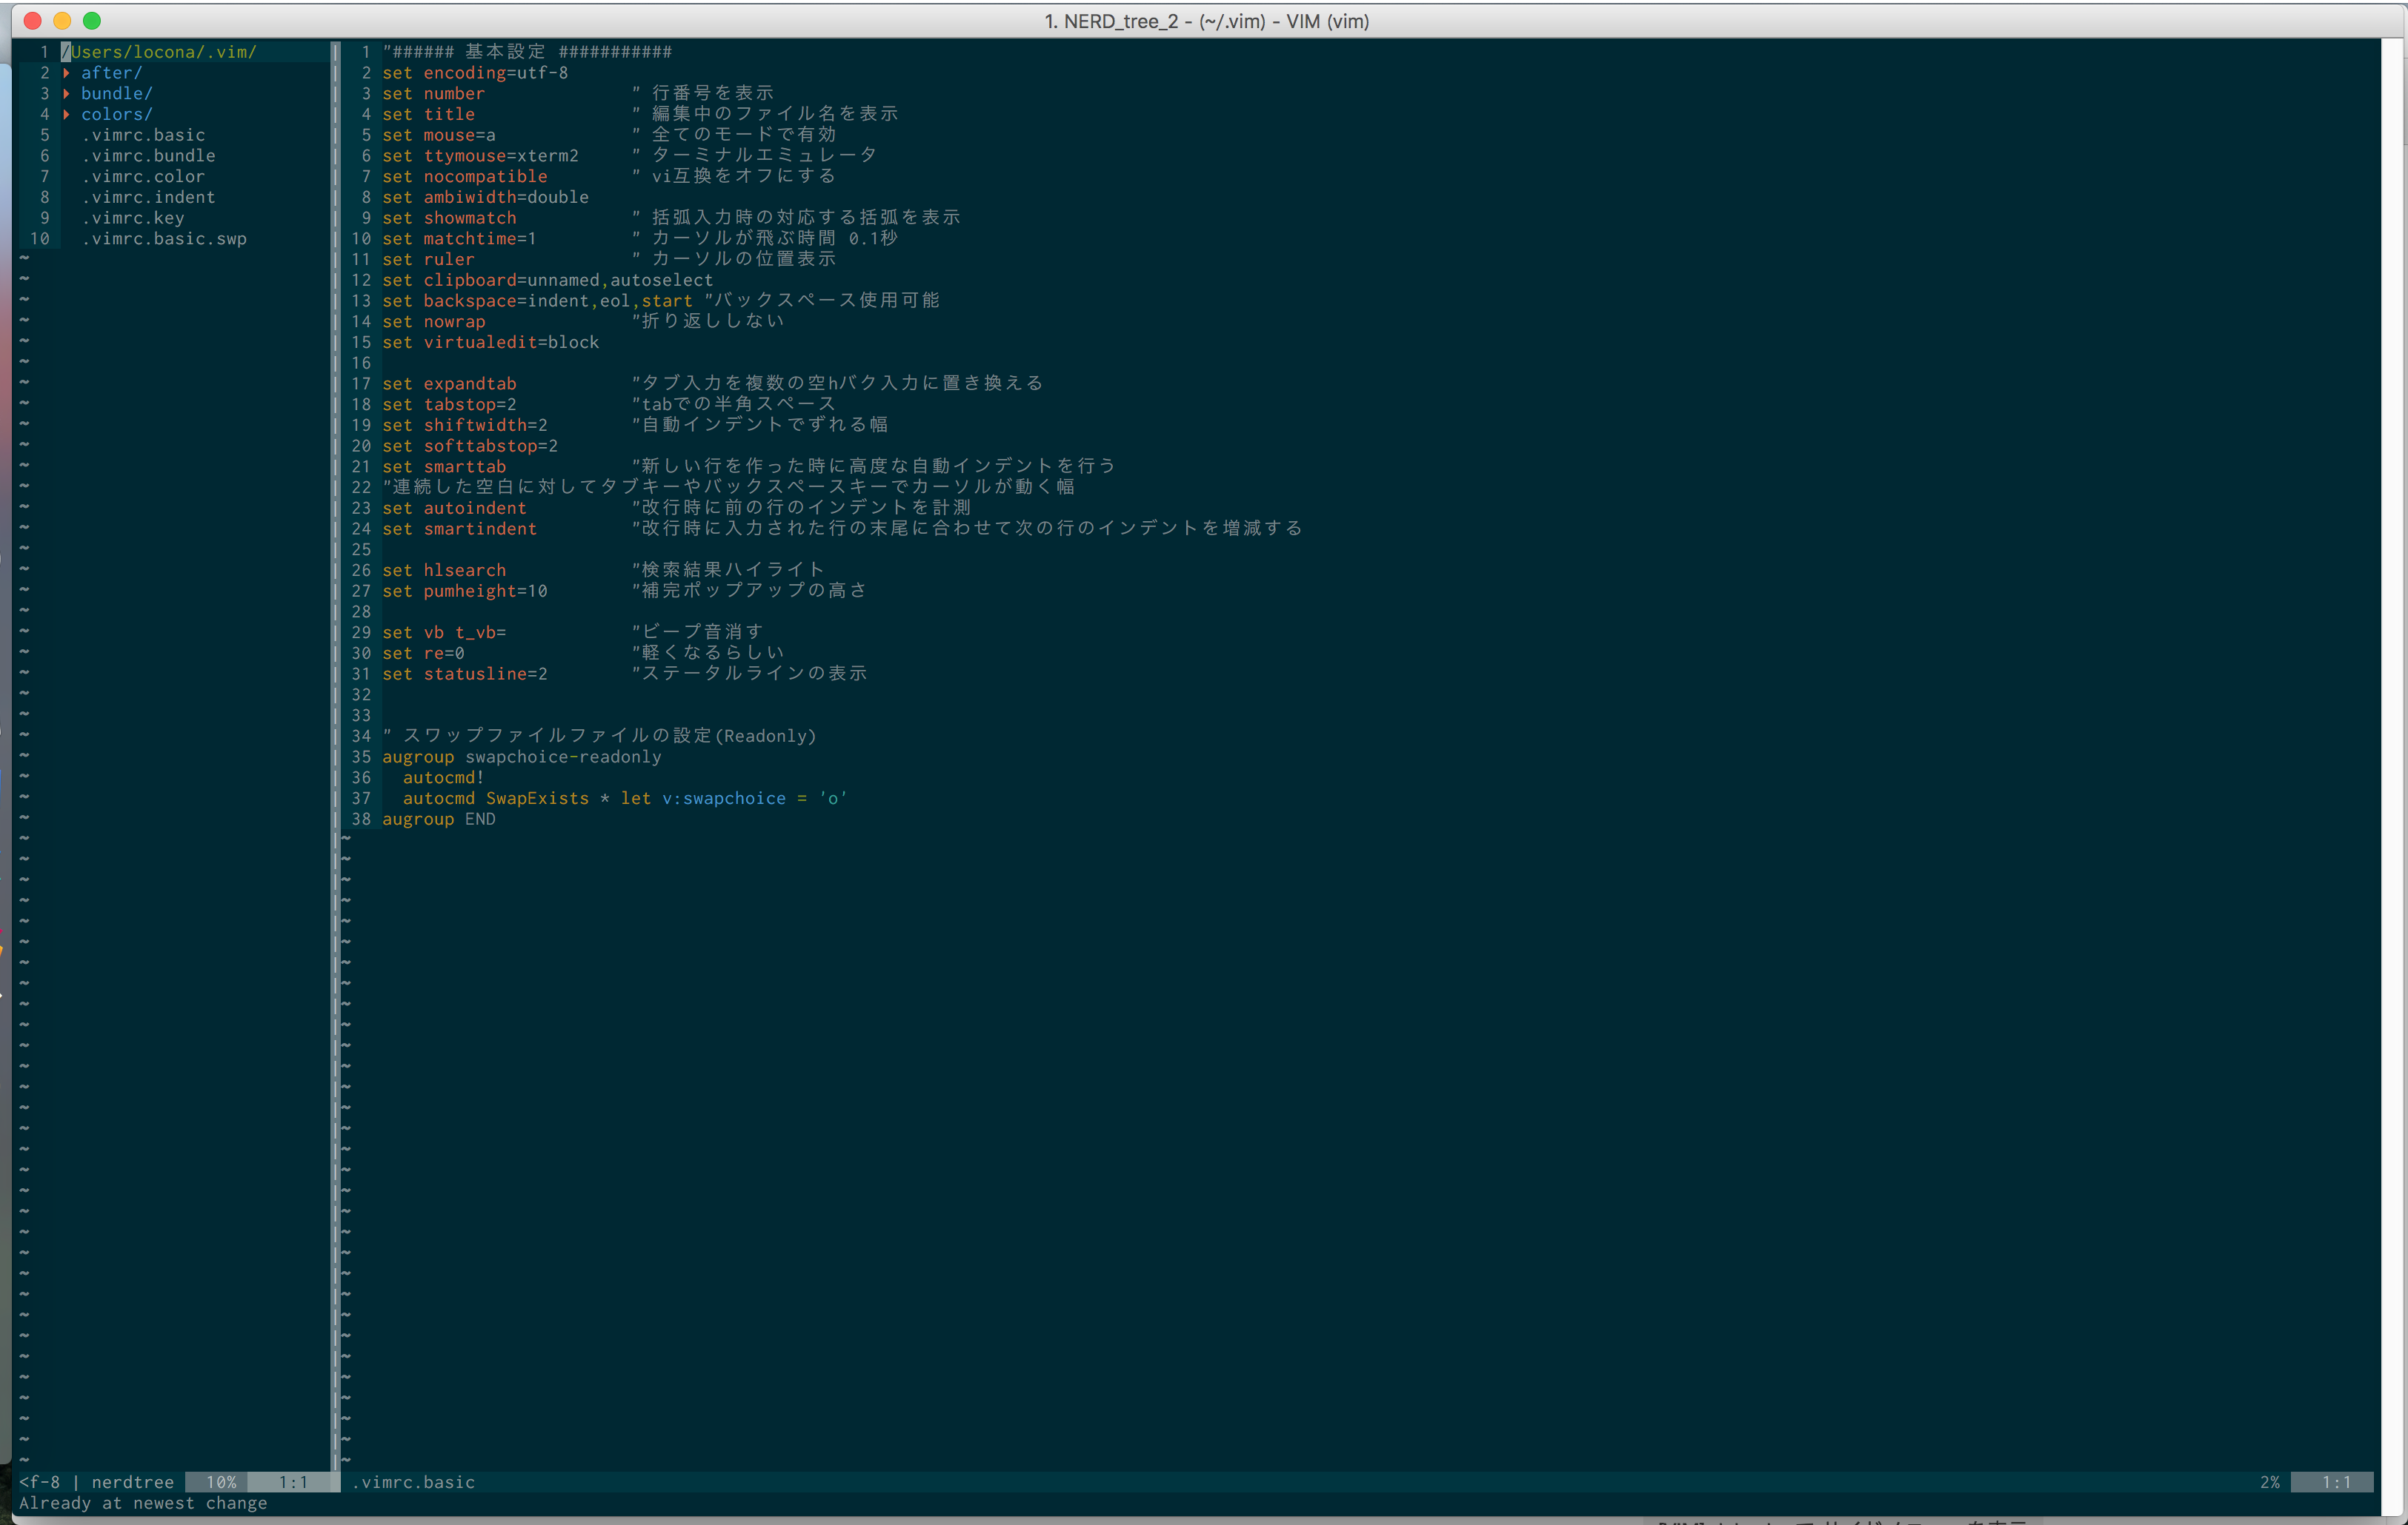Select the root /Users/locona/.vim/ node

160,51
